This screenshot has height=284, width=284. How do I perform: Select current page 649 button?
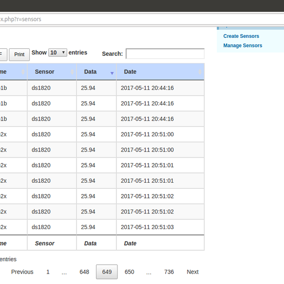tap(107, 272)
